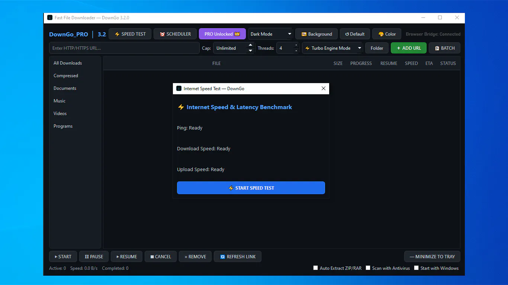The width and height of the screenshot is (508, 285).
Task: Minimize the DownGo main window
Action: click(x=423, y=17)
